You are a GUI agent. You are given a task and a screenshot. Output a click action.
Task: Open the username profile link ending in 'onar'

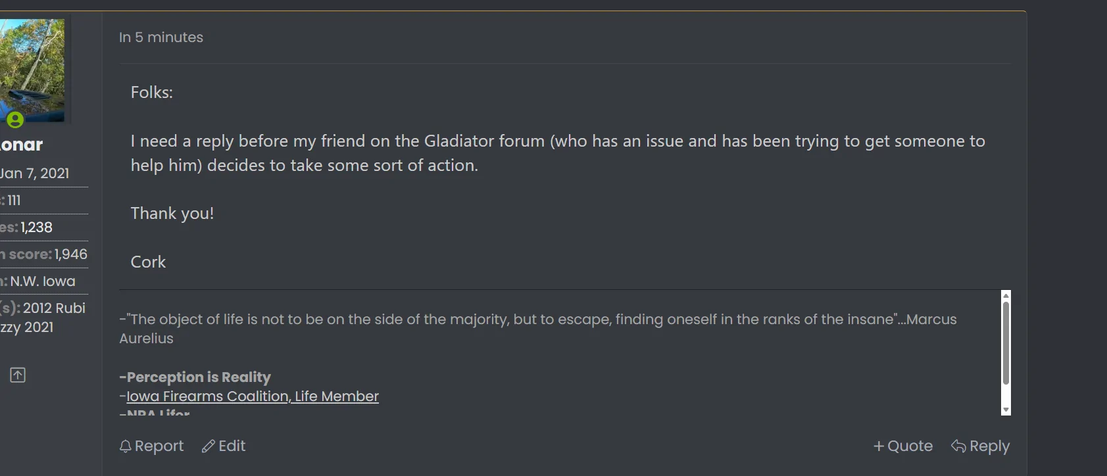[22, 145]
